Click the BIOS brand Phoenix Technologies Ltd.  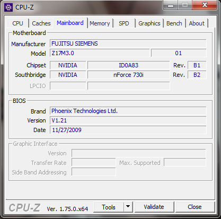point(128,111)
